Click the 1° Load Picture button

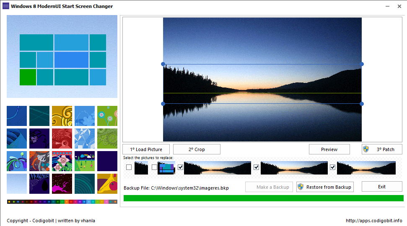(x=146, y=149)
